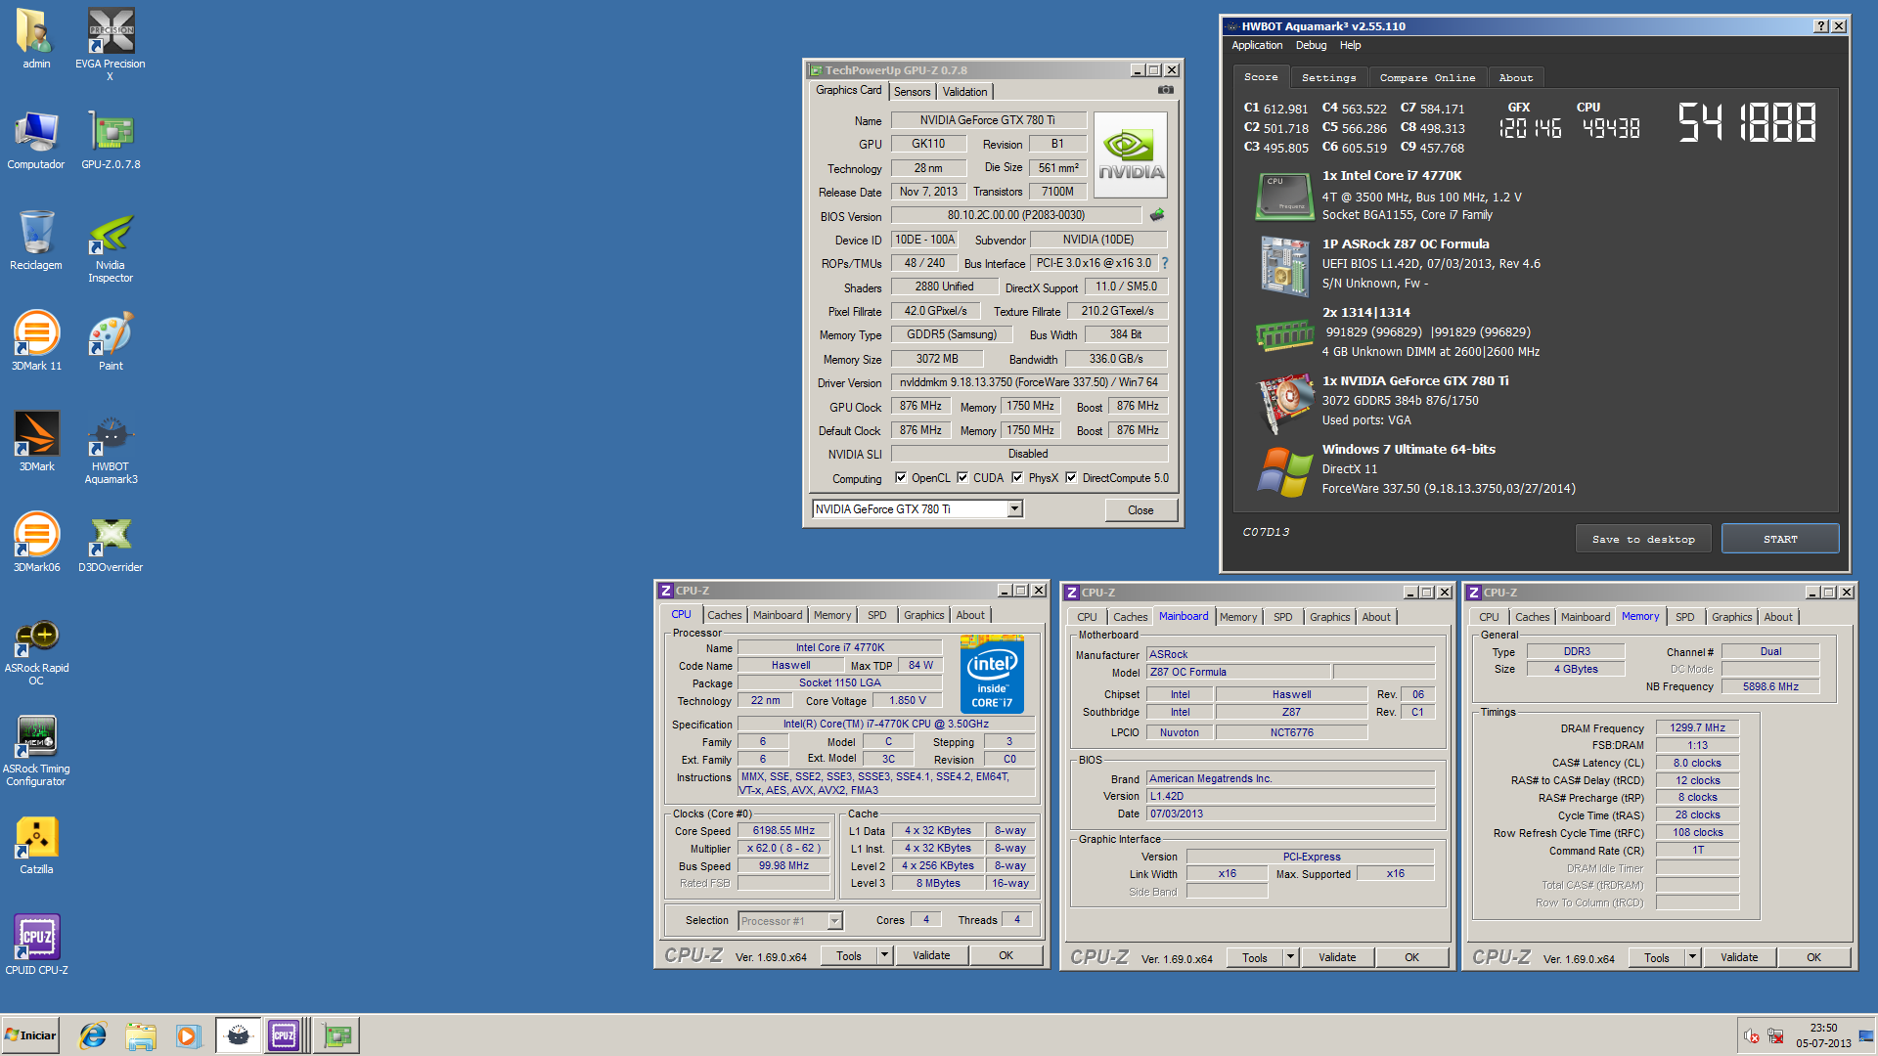Open Validation tab in GPU-Z
This screenshot has height=1056, width=1878.
point(964,92)
